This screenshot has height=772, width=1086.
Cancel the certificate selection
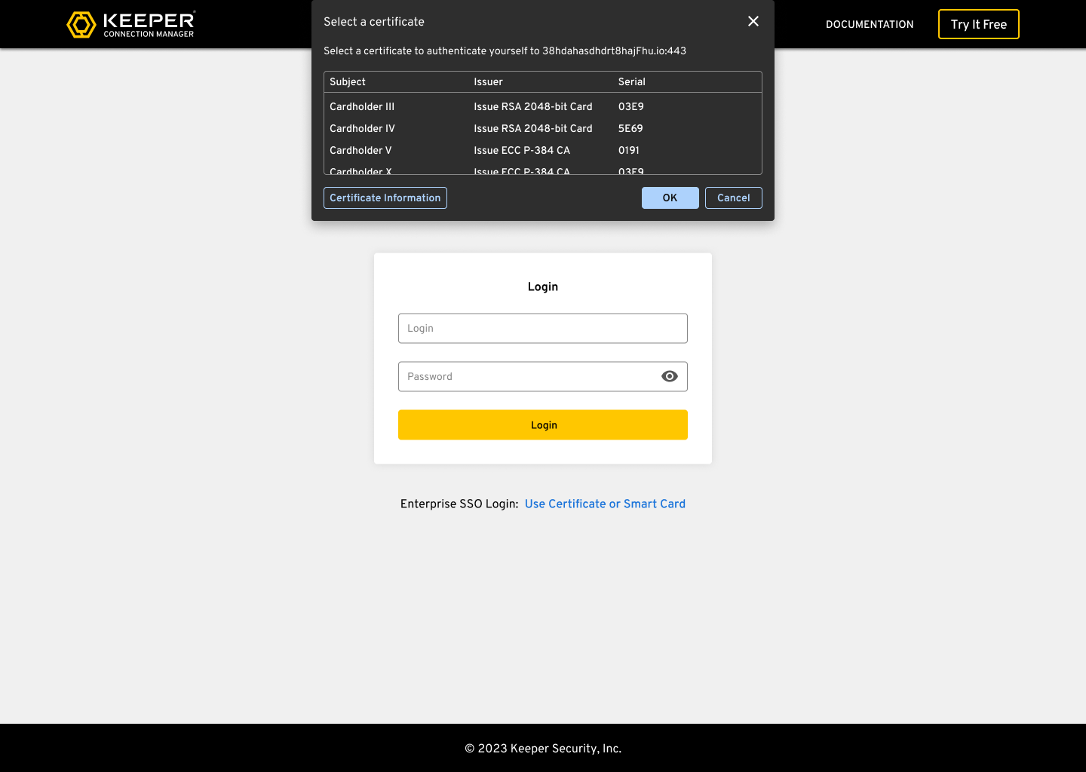click(x=733, y=198)
